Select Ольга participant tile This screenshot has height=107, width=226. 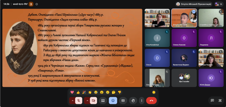[157, 58]
